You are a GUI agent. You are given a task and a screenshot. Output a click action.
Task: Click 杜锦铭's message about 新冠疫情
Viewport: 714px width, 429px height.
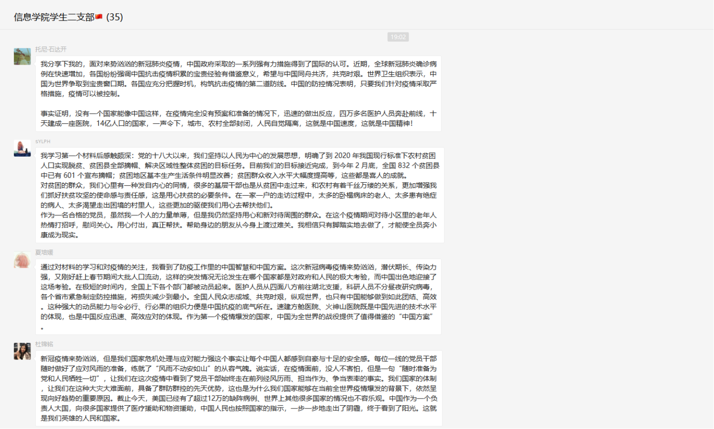(238, 386)
